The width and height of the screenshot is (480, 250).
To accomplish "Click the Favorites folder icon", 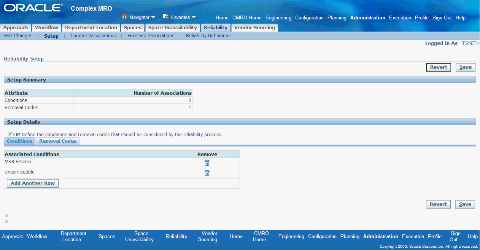I will 166,17.
